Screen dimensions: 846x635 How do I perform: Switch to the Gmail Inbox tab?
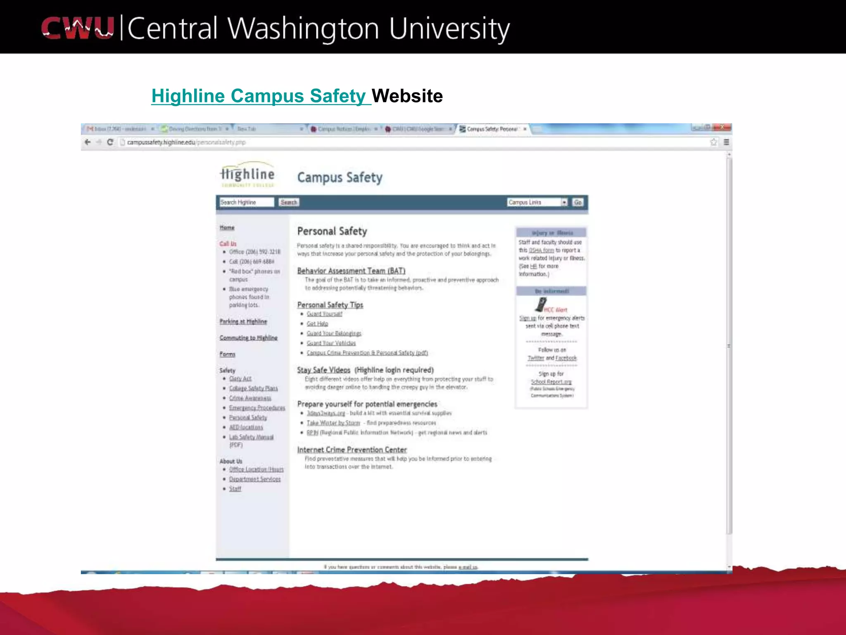click(x=120, y=129)
